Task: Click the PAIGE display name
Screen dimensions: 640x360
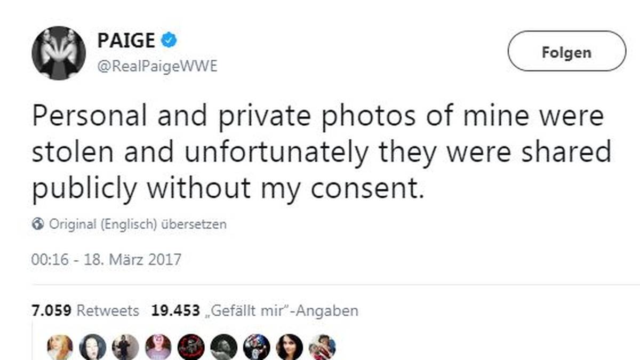Action: (x=127, y=39)
